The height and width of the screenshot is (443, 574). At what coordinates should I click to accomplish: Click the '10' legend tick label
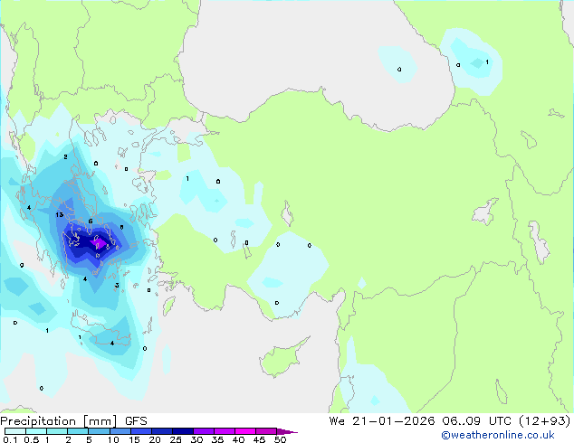tap(113, 439)
